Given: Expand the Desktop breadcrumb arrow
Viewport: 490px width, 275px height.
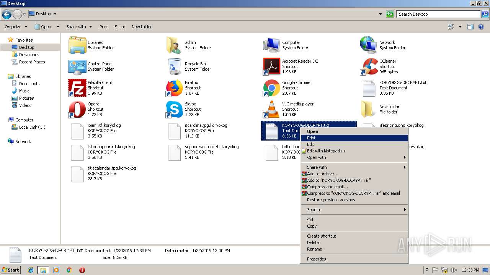Looking at the screenshot, I should click(55, 14).
